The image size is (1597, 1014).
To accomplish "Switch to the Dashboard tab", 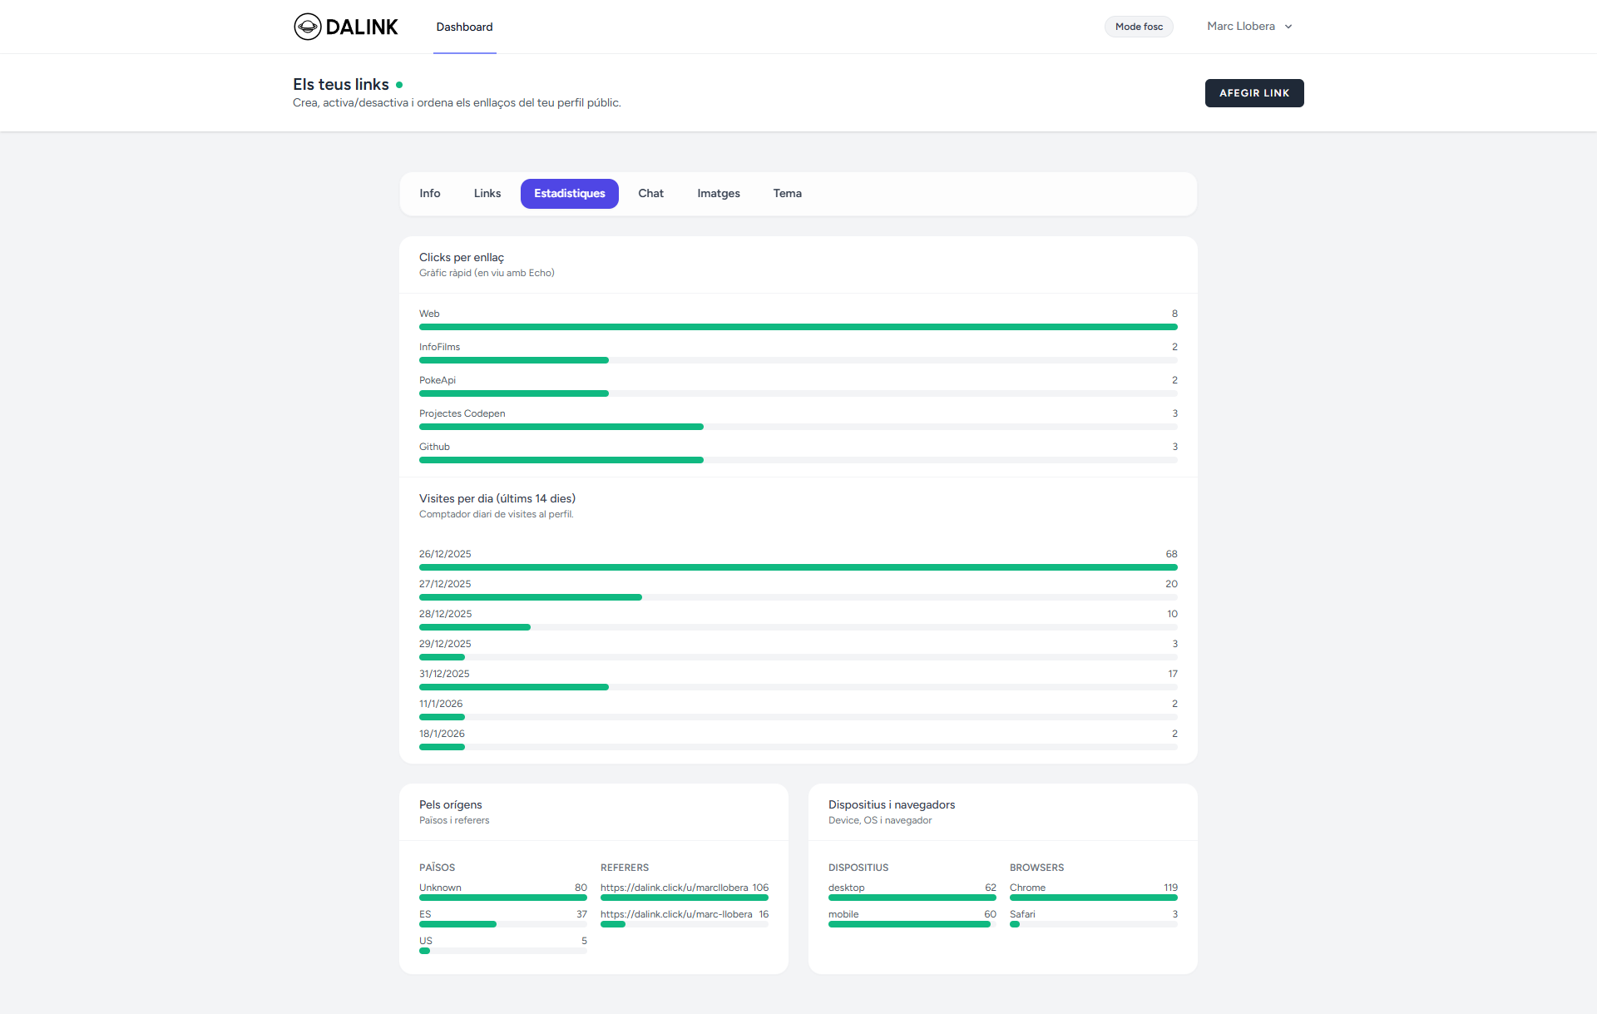I will (x=464, y=27).
